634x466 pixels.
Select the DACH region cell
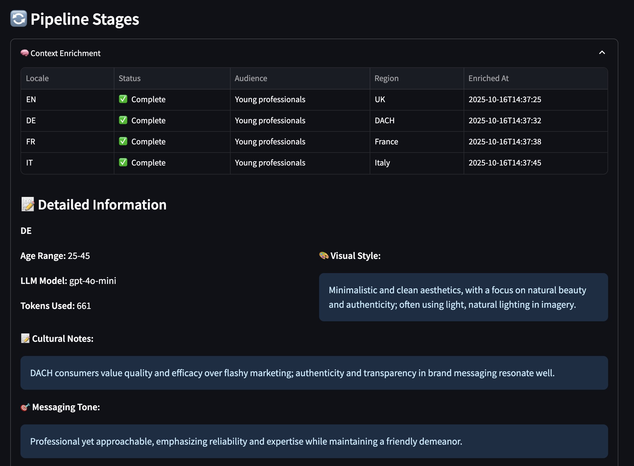[384, 121]
